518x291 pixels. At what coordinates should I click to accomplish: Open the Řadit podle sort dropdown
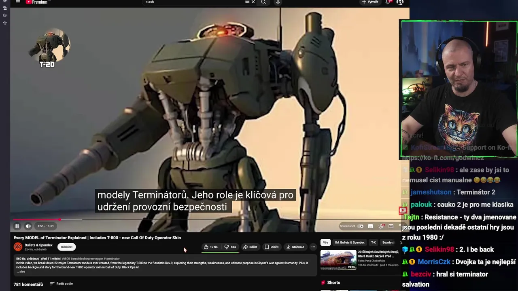[61, 284]
